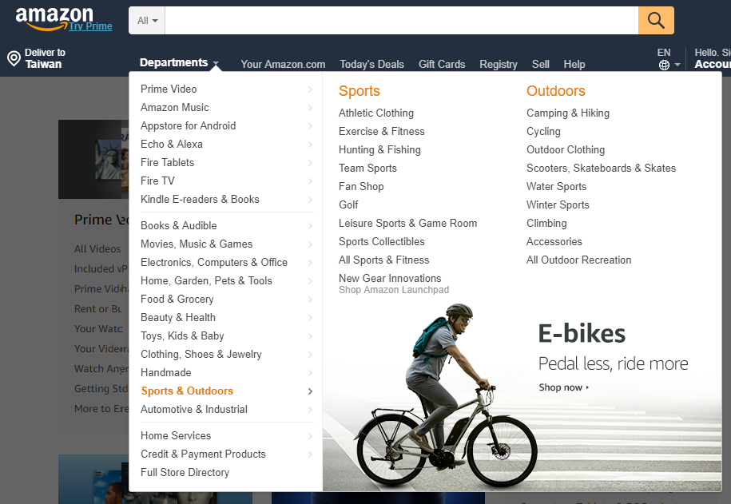Image resolution: width=731 pixels, height=504 pixels.
Task: Select Credit & Payment Products
Action: (x=203, y=454)
